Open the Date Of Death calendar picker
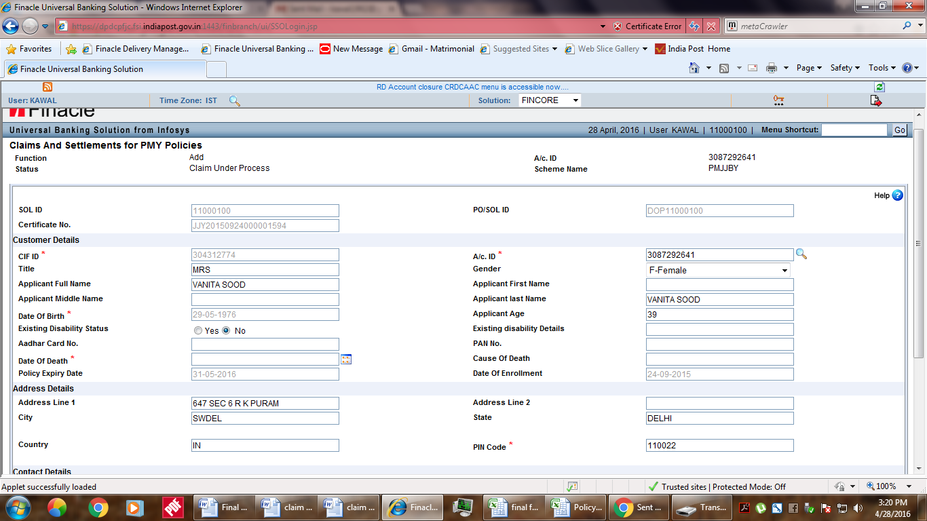The width and height of the screenshot is (927, 521). point(346,360)
